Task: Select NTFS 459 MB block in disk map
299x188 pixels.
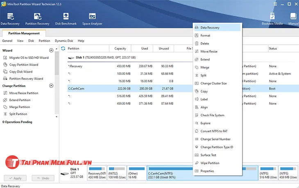Action: point(288,173)
